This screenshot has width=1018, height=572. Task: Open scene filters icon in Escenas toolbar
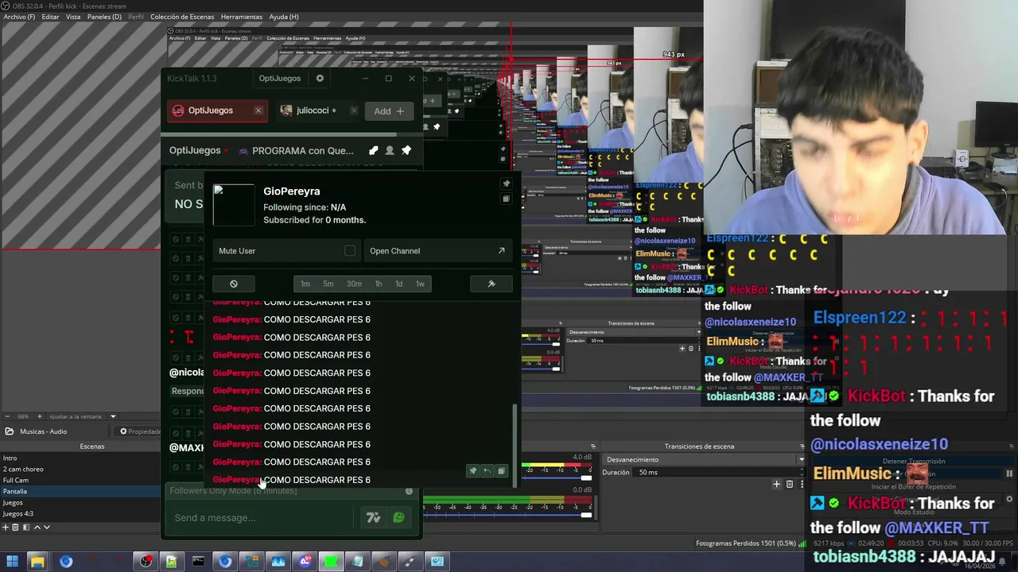tap(25, 528)
